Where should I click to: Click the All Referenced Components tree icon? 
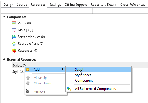tap(69, 89)
